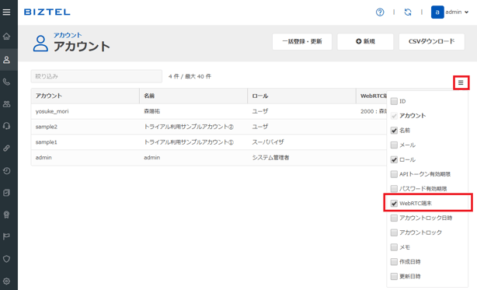This screenshot has width=477, height=290.
Task: Open the sample1 account row
Action: coord(209,142)
